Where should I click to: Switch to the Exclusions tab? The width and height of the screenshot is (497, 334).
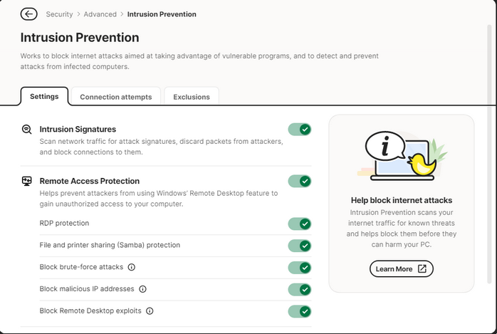click(x=192, y=97)
